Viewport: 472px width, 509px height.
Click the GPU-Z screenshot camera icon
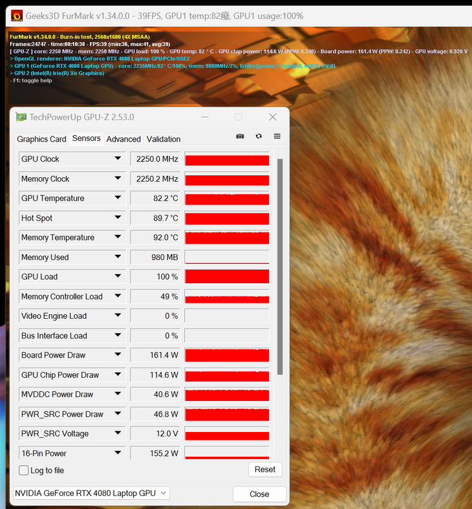(x=240, y=136)
